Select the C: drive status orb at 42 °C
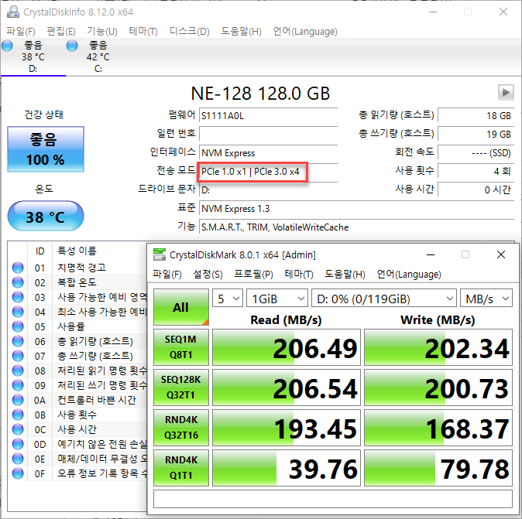This screenshot has width=522, height=519. click(x=72, y=46)
